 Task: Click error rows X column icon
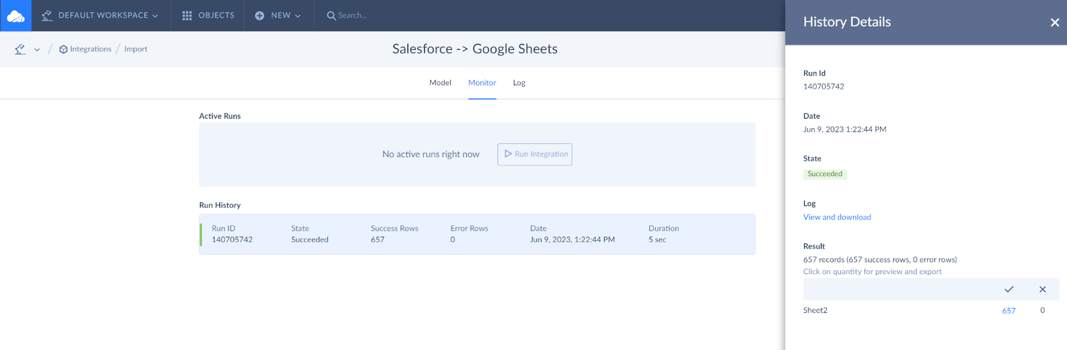[x=1042, y=289]
